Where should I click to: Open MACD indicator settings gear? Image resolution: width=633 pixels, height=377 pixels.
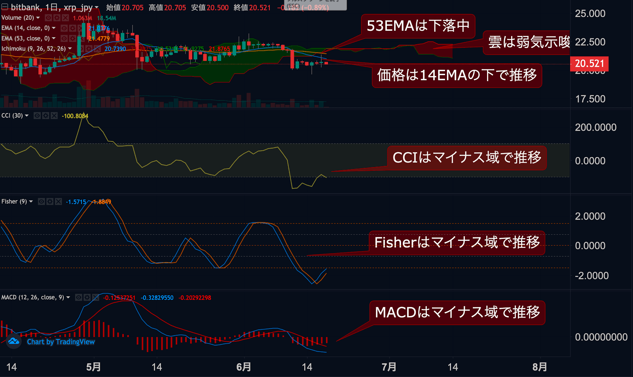tap(87, 297)
